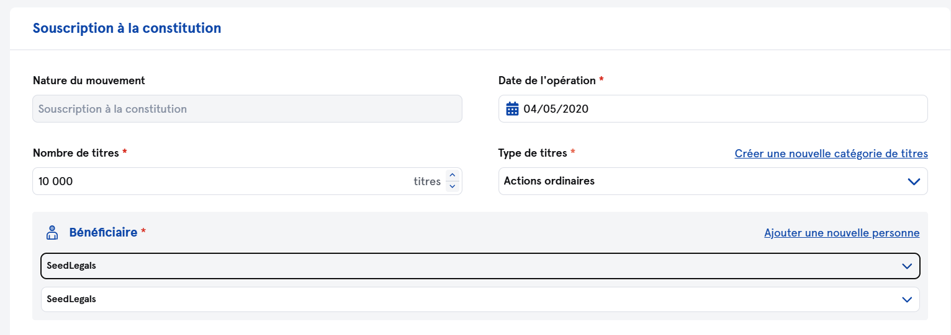Increase Nombre de titres with up arrow
Screen dimensions: 951x335
click(x=453, y=176)
